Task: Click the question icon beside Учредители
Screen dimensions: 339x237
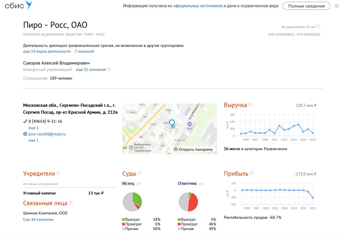Action: pyautogui.click(x=58, y=173)
